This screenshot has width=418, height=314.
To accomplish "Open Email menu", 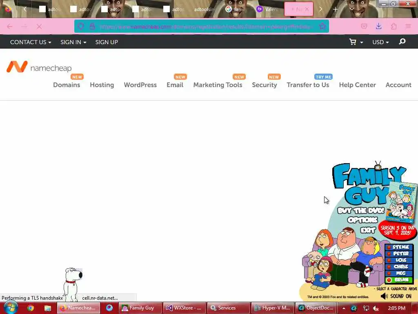I will (x=175, y=85).
